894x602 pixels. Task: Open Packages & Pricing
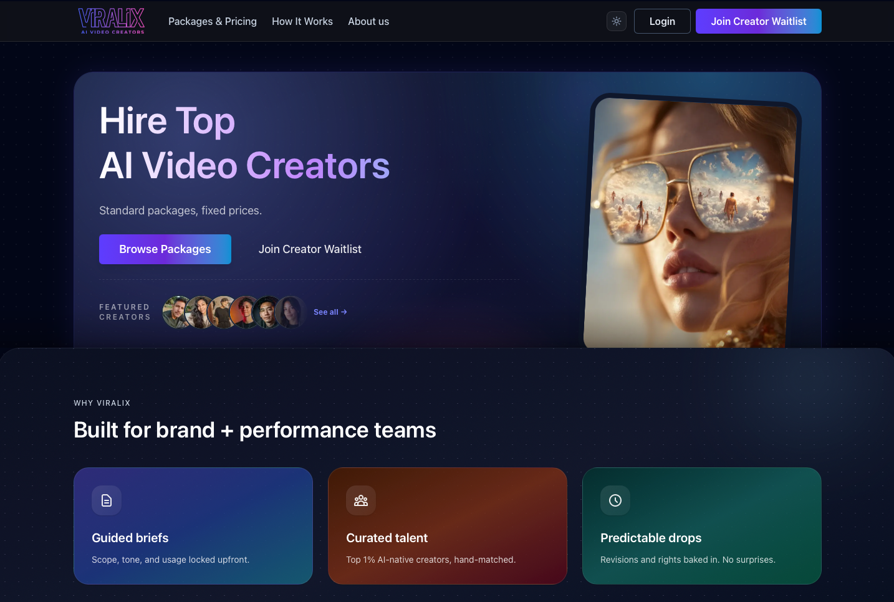212,21
